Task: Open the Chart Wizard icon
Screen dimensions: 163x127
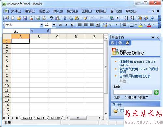Action: click(x=140, y=18)
